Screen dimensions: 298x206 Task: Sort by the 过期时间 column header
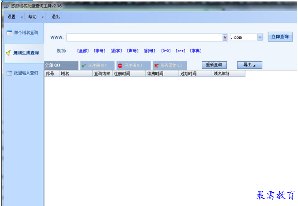coord(195,74)
